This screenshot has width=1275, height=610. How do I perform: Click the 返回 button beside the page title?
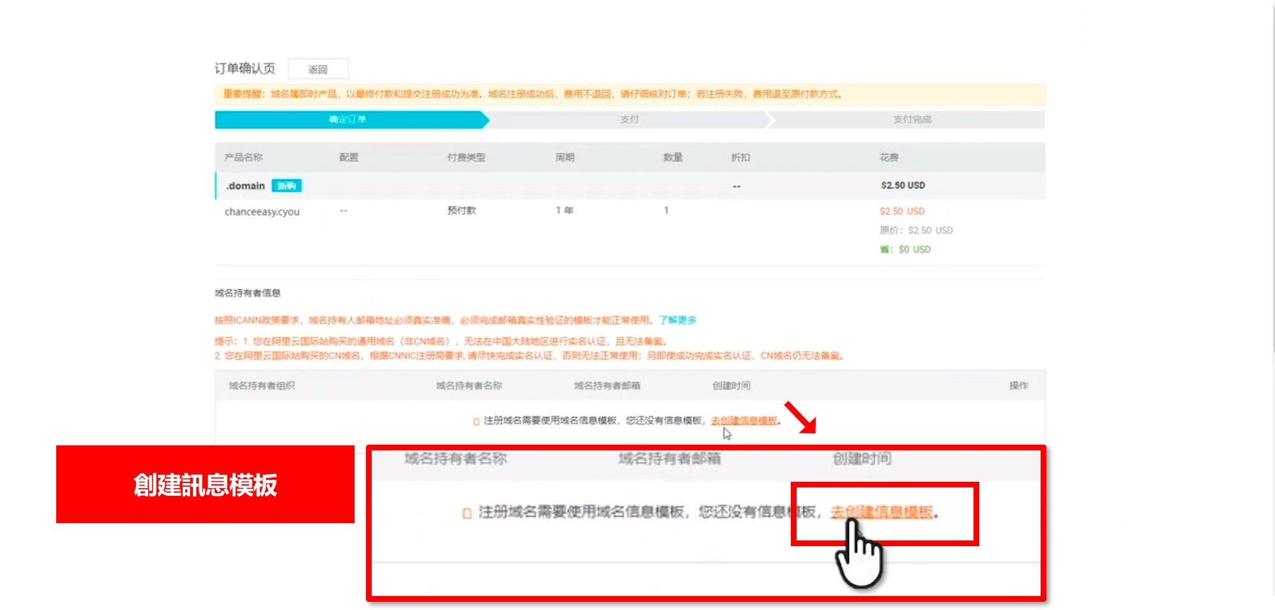[x=317, y=69]
